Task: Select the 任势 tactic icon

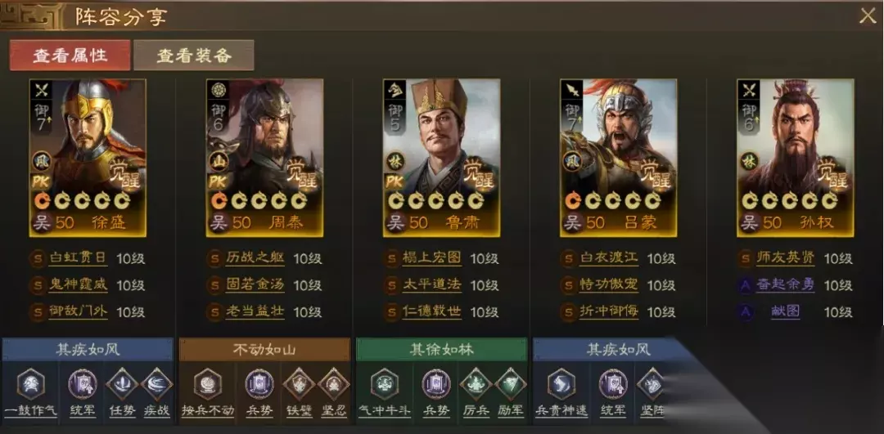Action: pyautogui.click(x=122, y=384)
